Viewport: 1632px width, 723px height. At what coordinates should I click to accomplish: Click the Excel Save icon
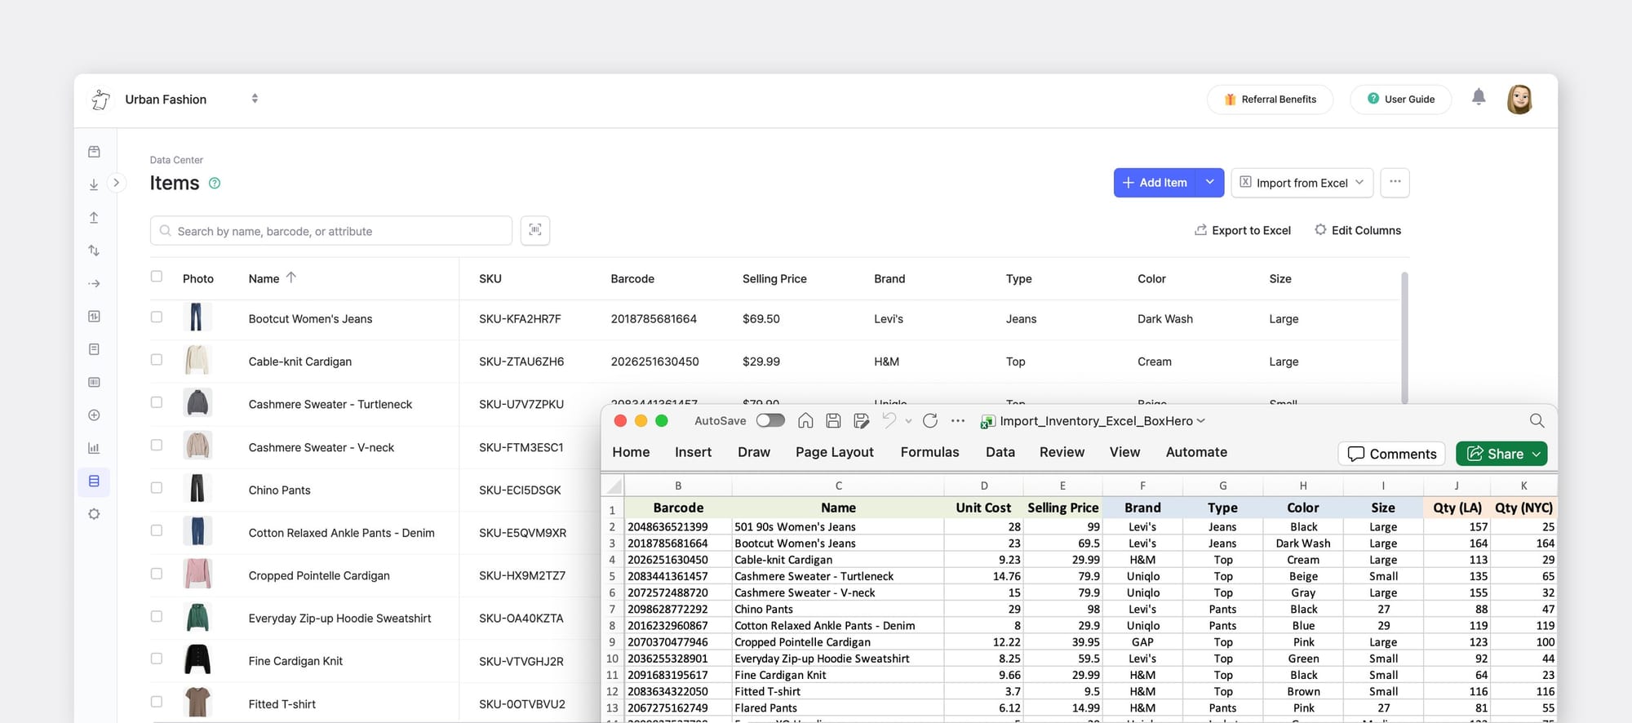833,421
